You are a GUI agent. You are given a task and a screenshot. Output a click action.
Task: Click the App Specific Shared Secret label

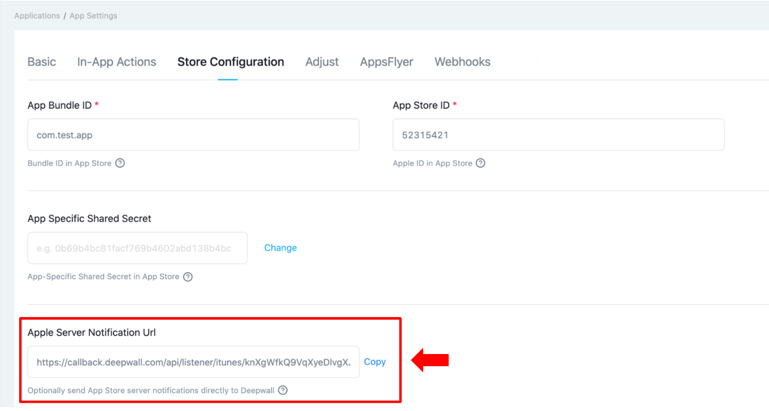coord(89,218)
